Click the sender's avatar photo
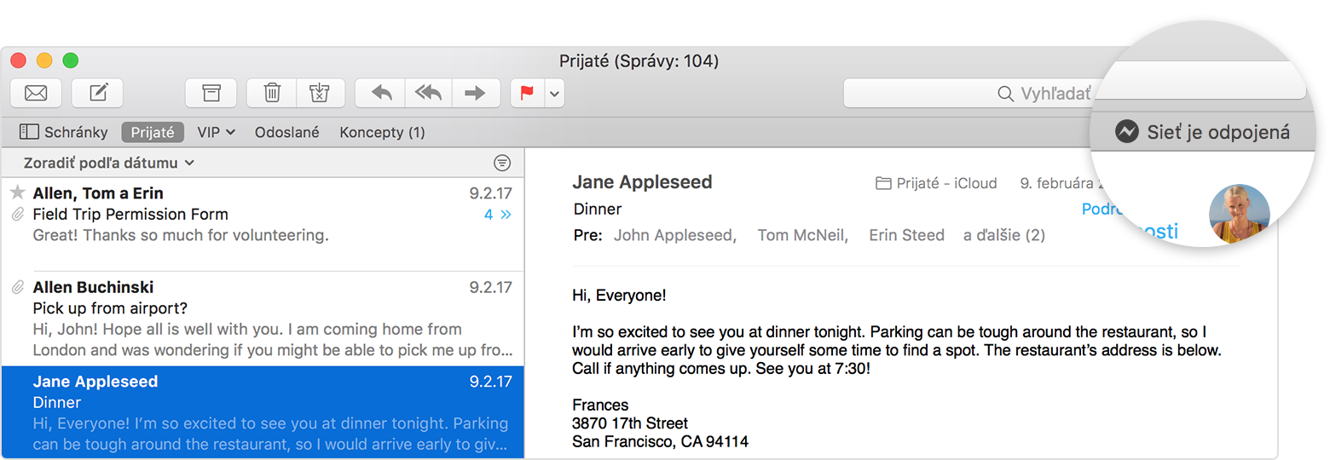The width and height of the screenshot is (1330, 460). point(1240,214)
